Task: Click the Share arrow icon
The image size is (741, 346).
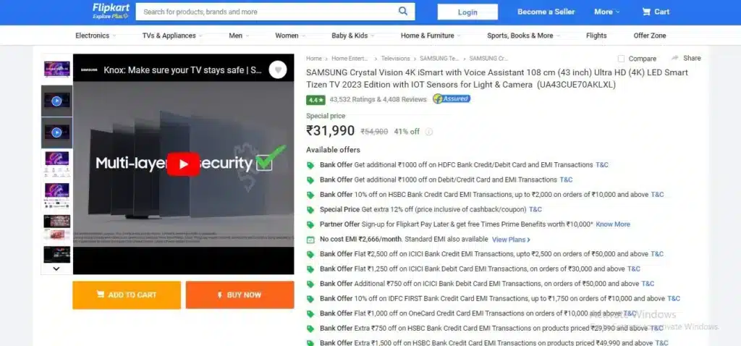Action: (x=675, y=58)
